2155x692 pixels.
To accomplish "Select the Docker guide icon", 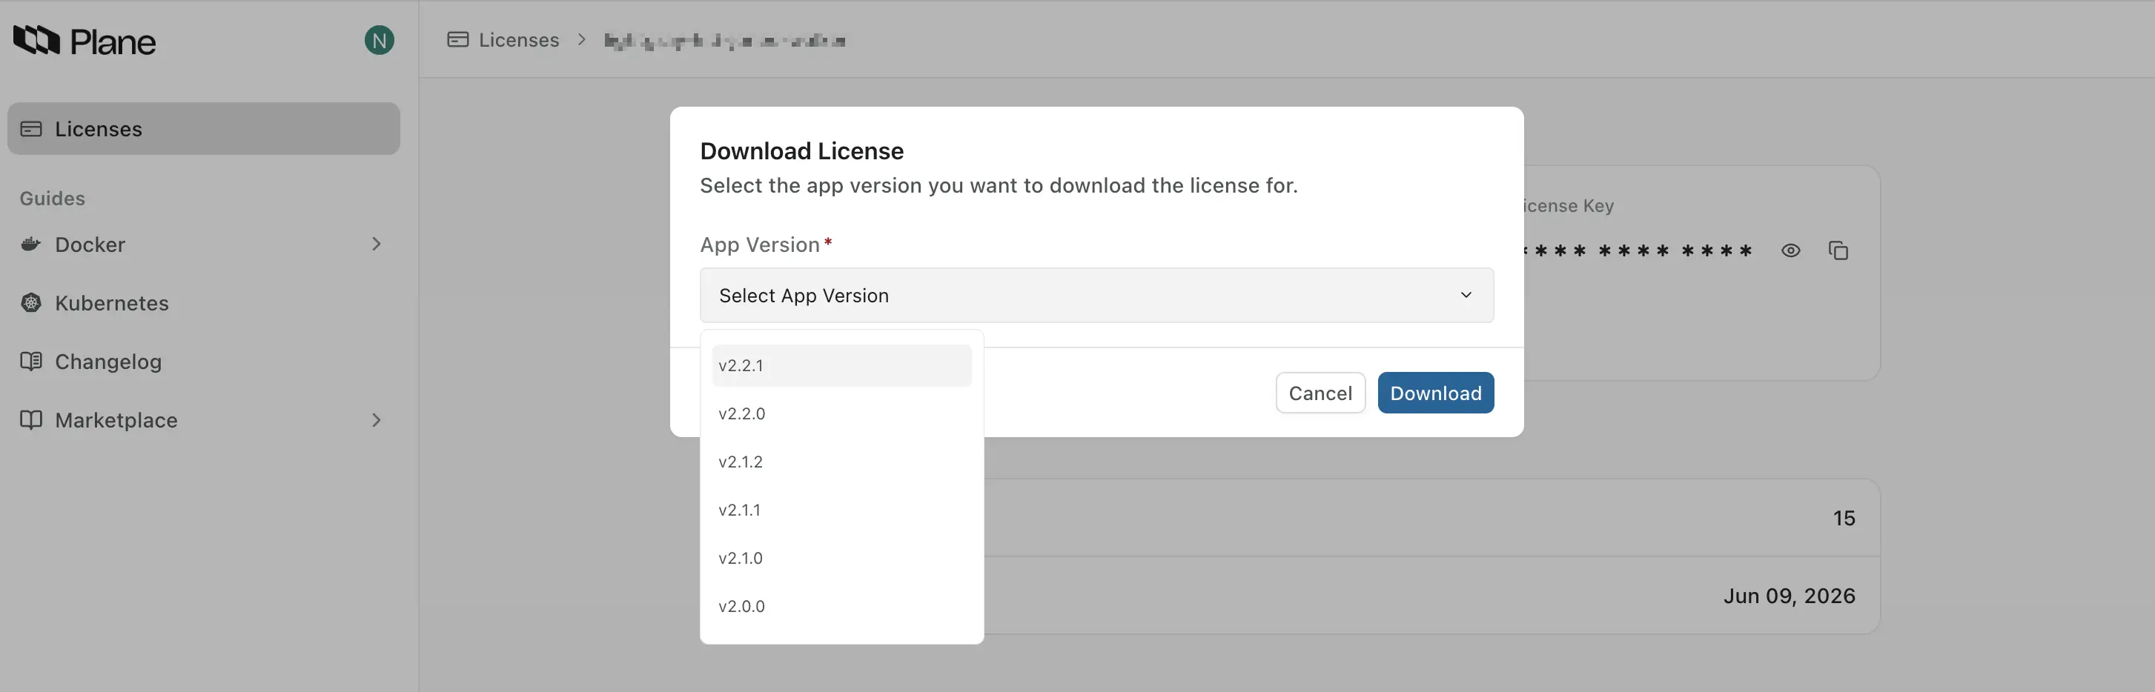I will [x=31, y=244].
